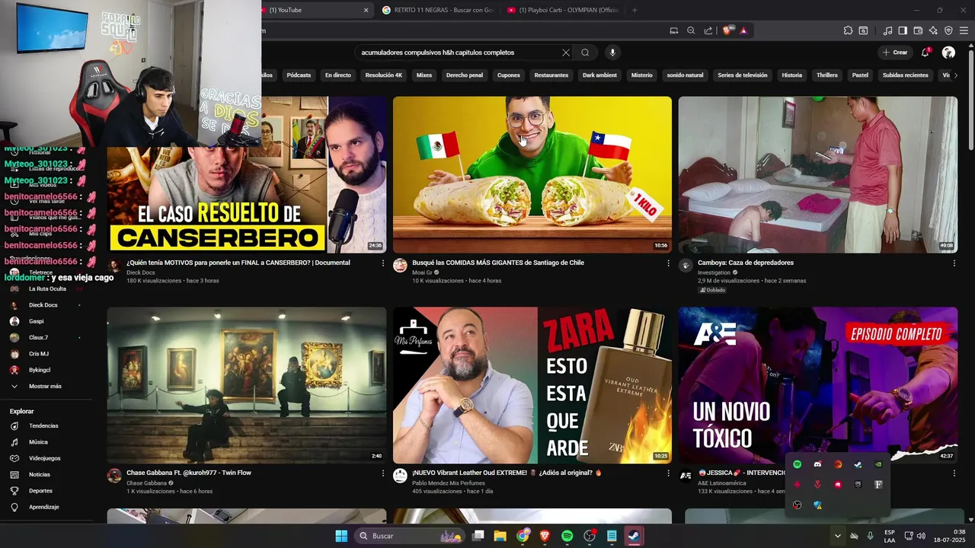The height and width of the screenshot is (548, 975).
Task: Clear the YouTube search box text
Action: [566, 53]
